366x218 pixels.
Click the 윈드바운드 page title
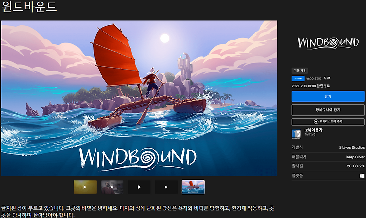pos(29,6)
